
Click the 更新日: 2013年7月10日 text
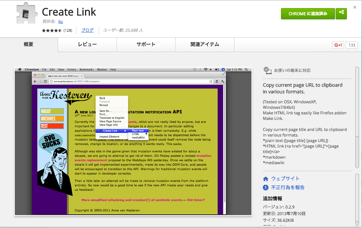click(x=284, y=214)
